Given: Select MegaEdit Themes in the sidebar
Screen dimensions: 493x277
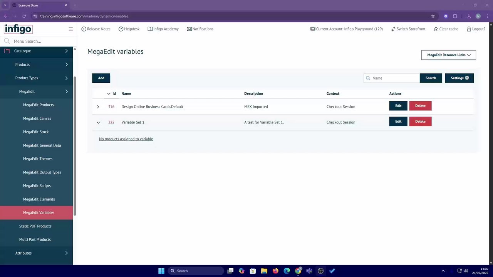Looking at the screenshot, I should coord(38,159).
